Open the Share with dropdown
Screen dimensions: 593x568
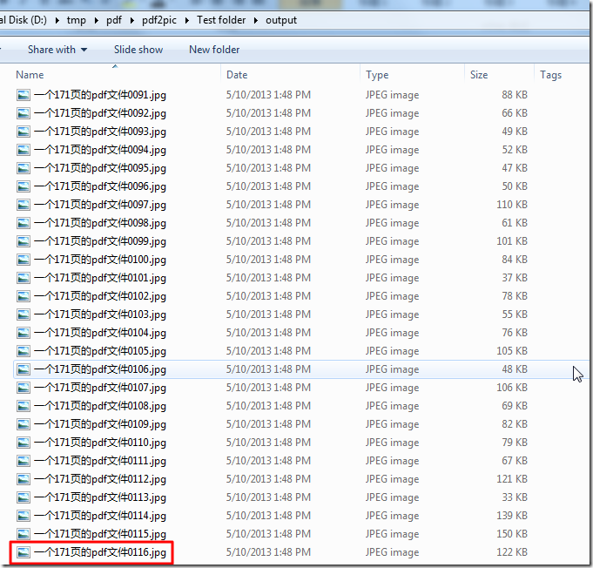tap(57, 50)
